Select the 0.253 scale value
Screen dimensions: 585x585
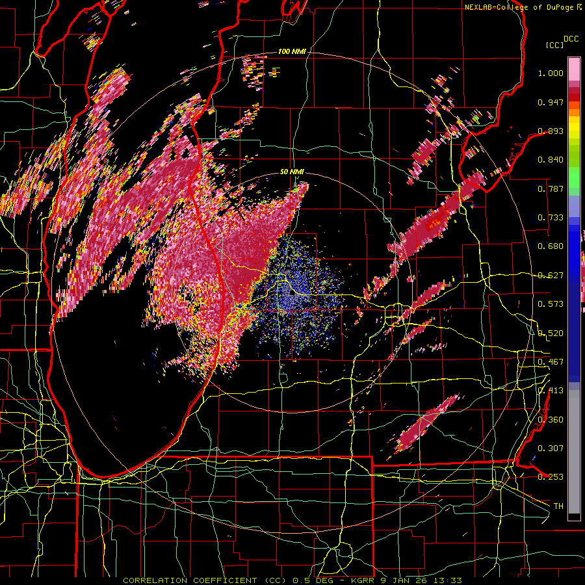pyautogui.click(x=551, y=477)
